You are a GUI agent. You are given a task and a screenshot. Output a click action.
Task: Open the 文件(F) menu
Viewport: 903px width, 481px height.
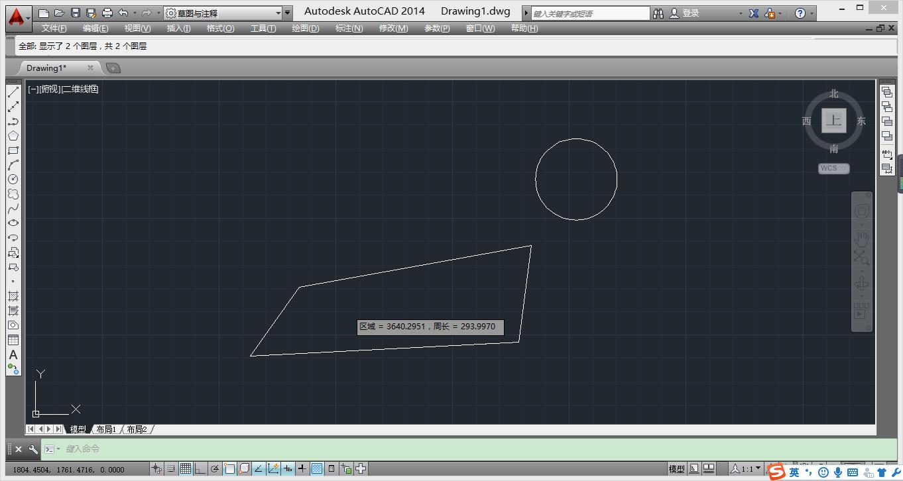54,28
